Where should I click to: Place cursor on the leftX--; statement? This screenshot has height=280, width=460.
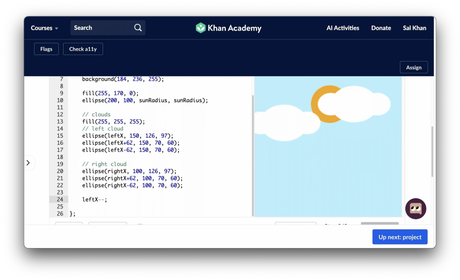point(95,199)
